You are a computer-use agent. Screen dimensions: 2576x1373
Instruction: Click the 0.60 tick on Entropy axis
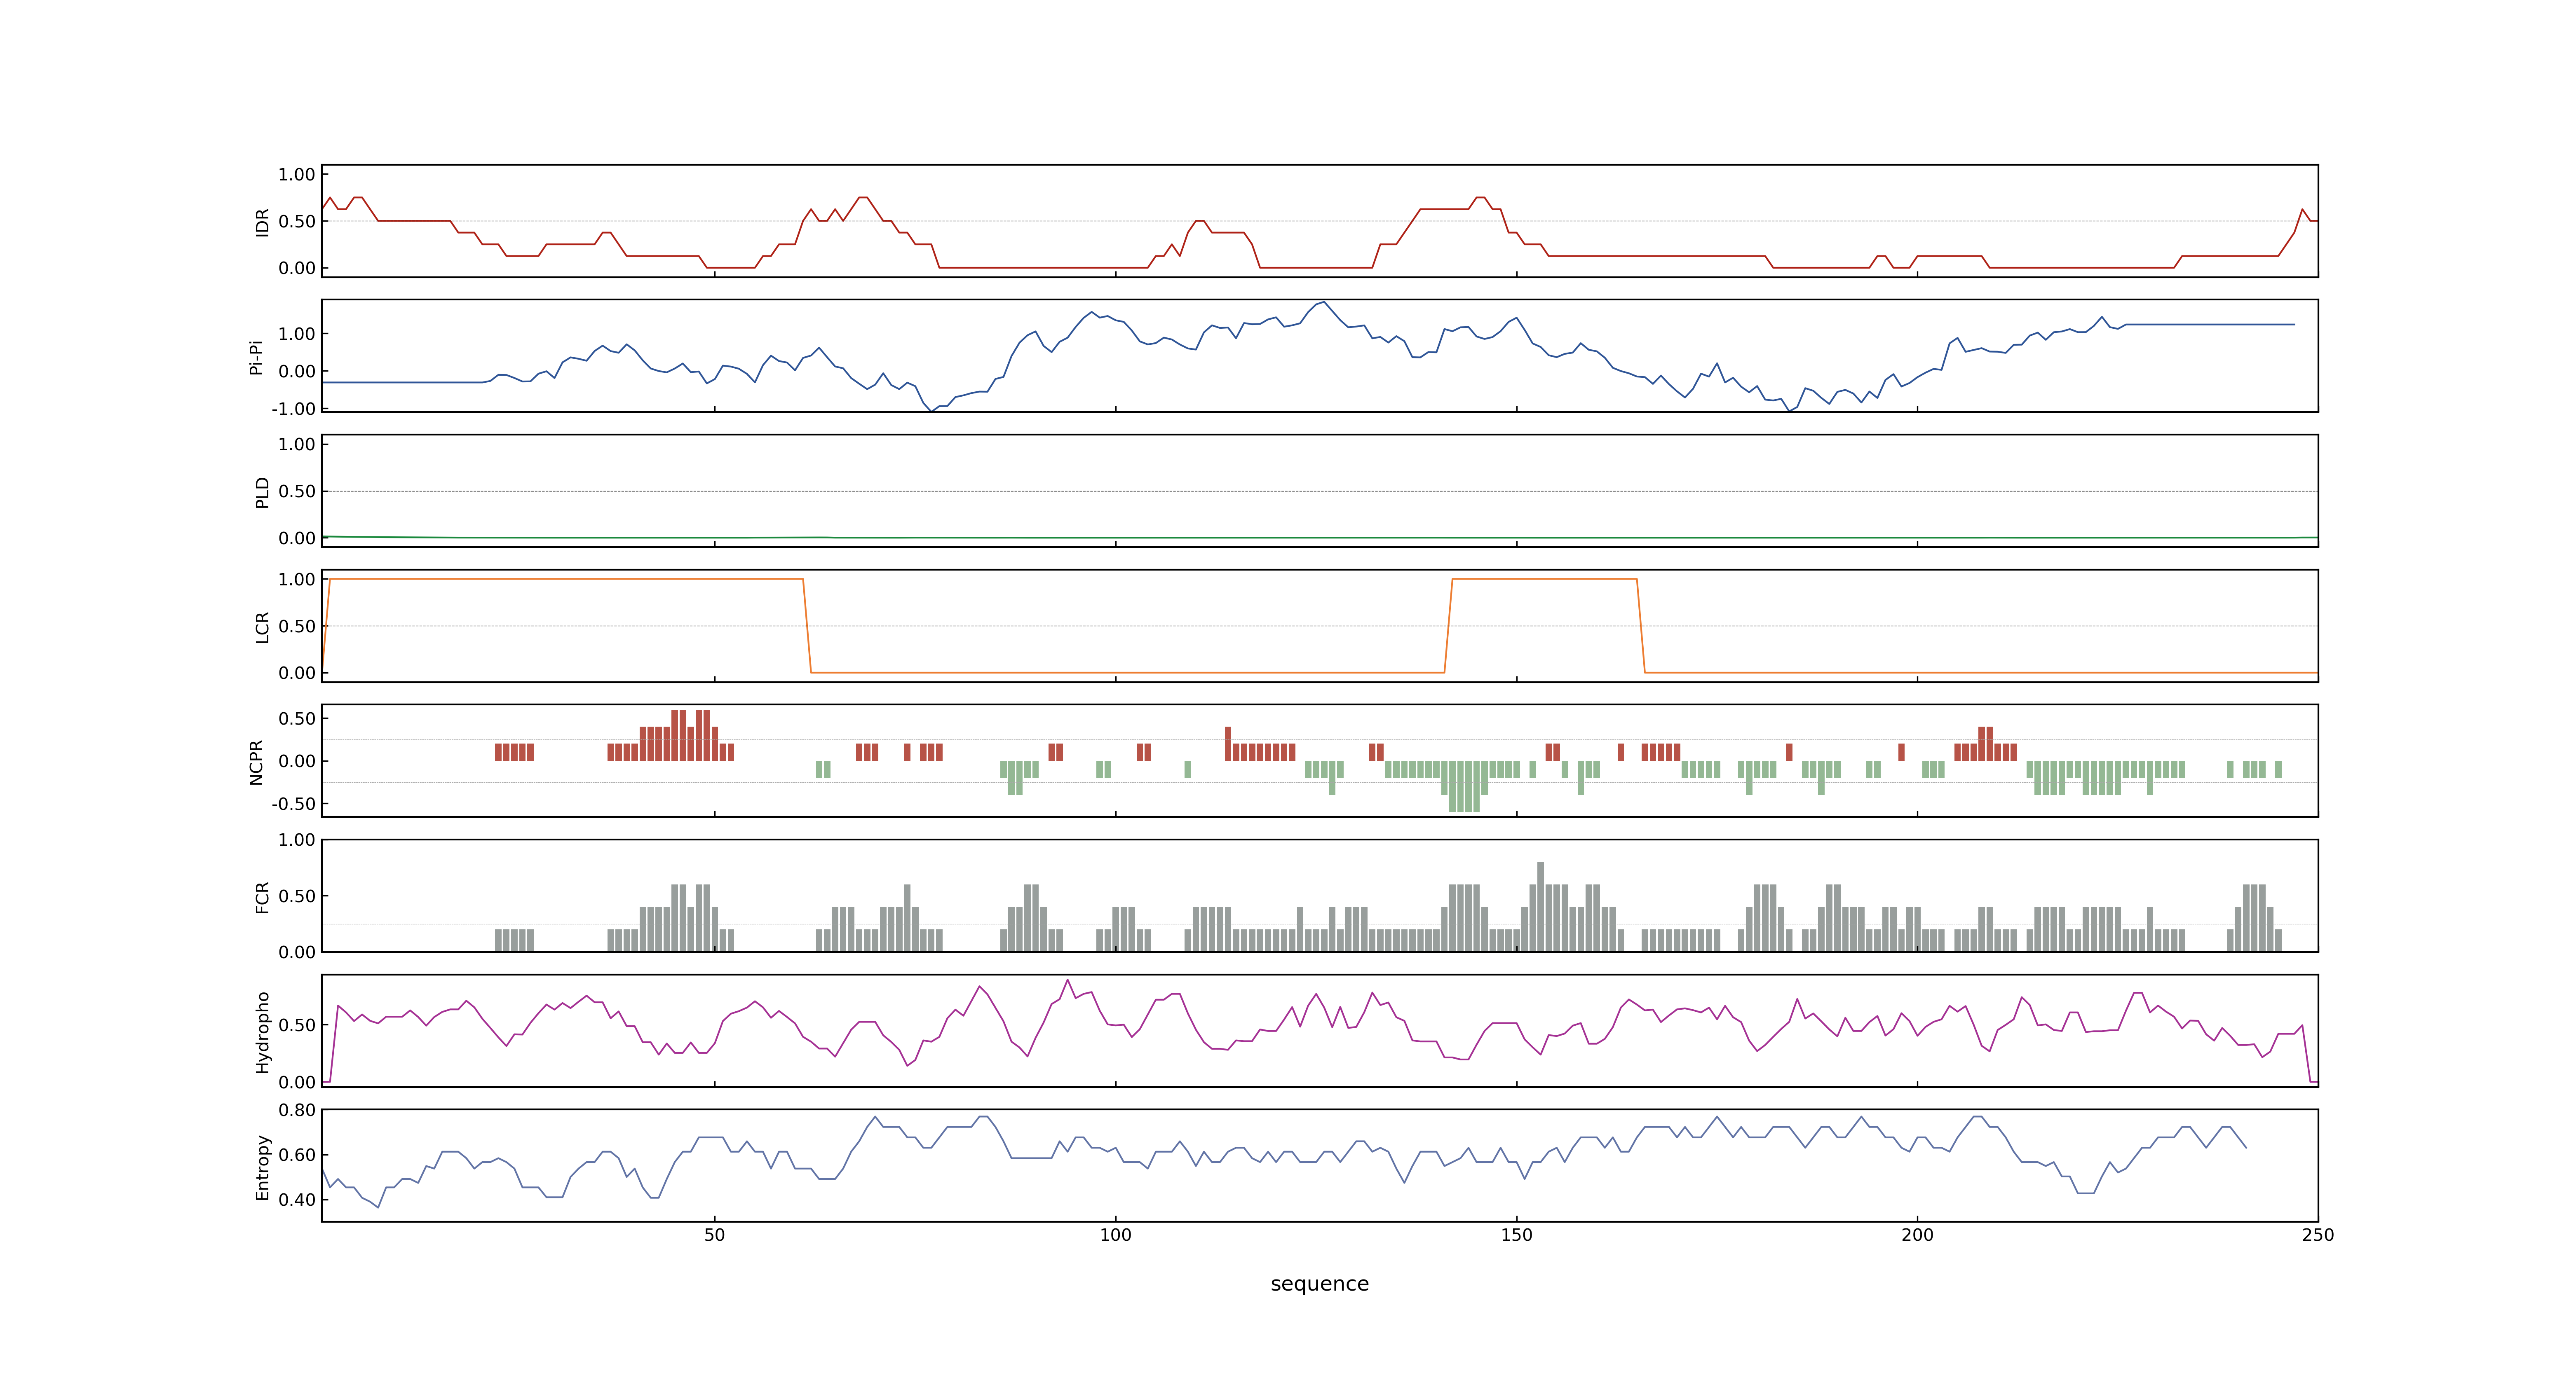[x=297, y=1154]
